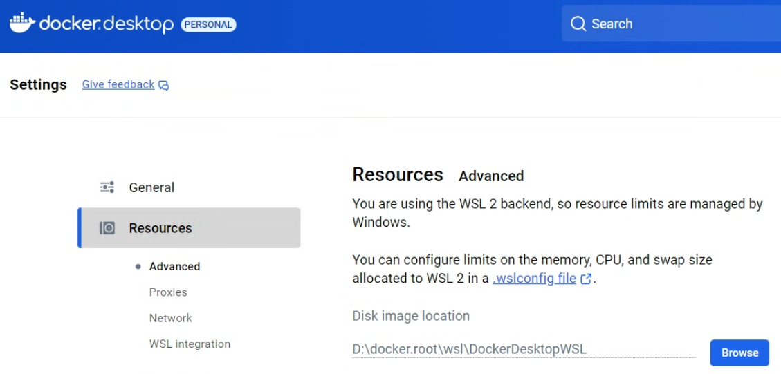Click the Browse button for disk image

pos(739,353)
